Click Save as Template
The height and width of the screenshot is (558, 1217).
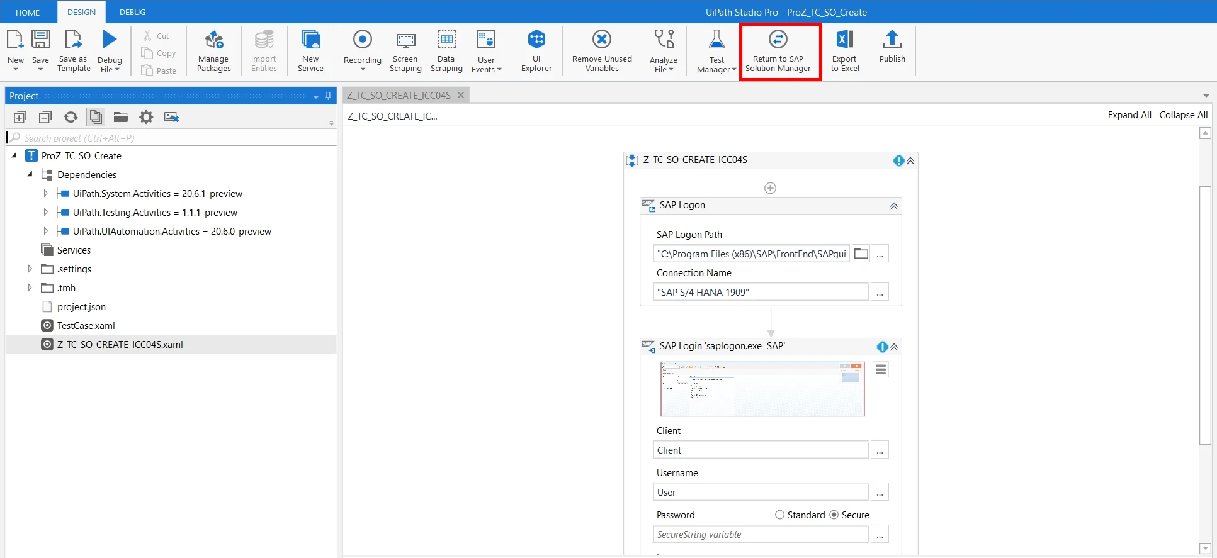click(x=74, y=50)
